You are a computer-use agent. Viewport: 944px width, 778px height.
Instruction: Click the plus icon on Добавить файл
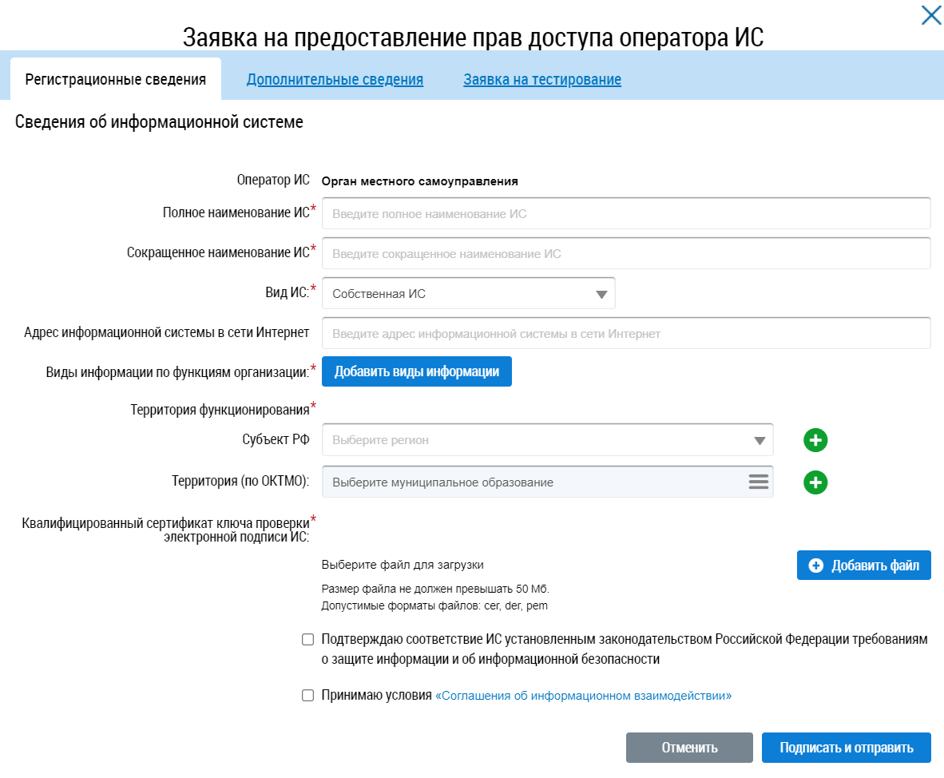(815, 566)
